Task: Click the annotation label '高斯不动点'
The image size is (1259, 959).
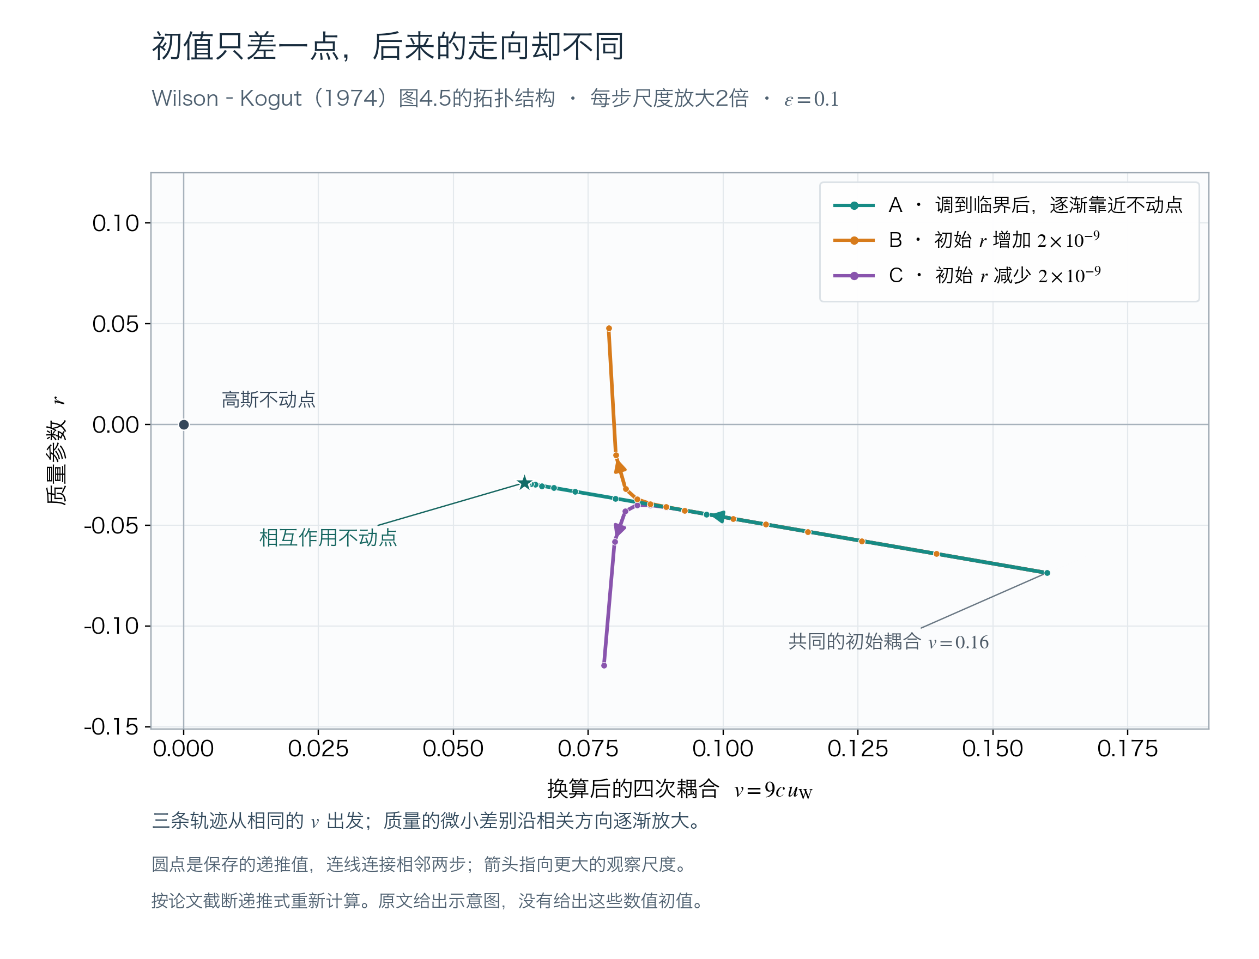Action: point(268,399)
